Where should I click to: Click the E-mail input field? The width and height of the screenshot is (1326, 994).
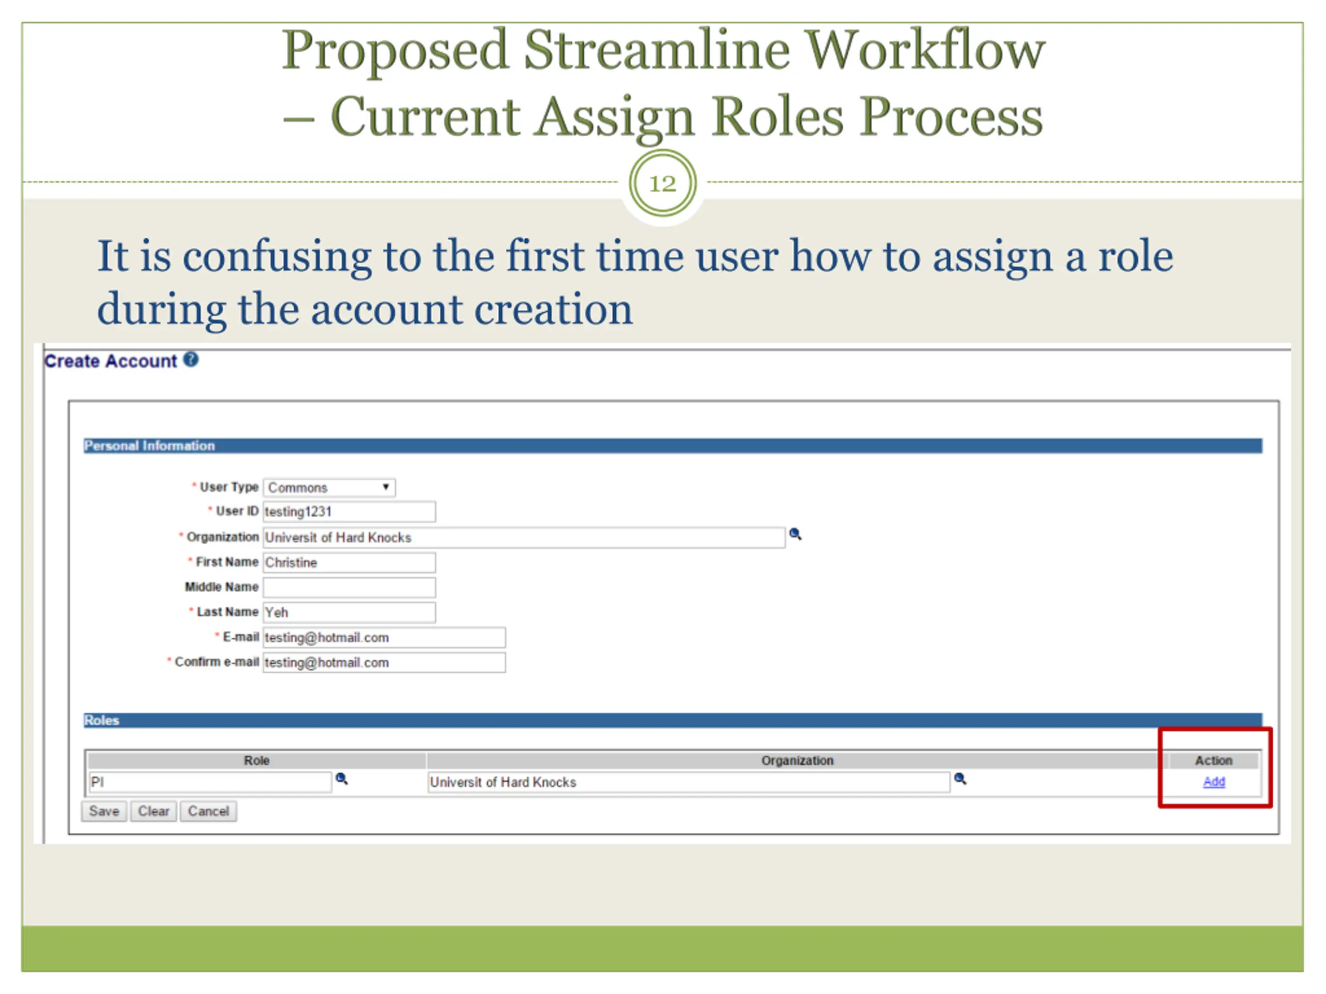pyautogui.click(x=384, y=637)
